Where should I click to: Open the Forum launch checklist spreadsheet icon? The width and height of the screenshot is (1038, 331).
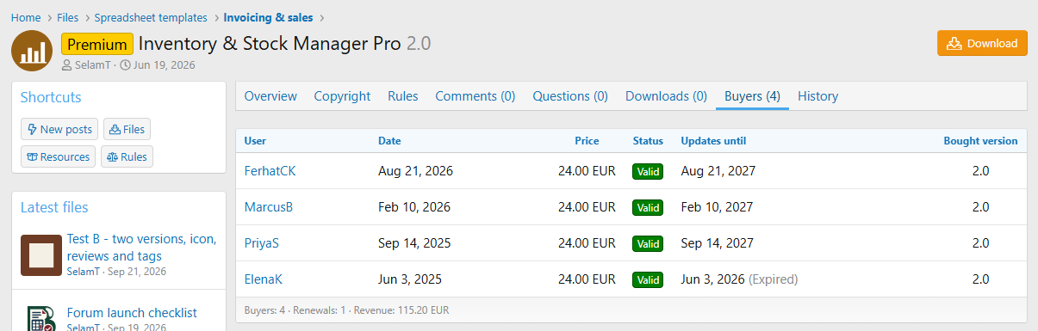(x=41, y=318)
